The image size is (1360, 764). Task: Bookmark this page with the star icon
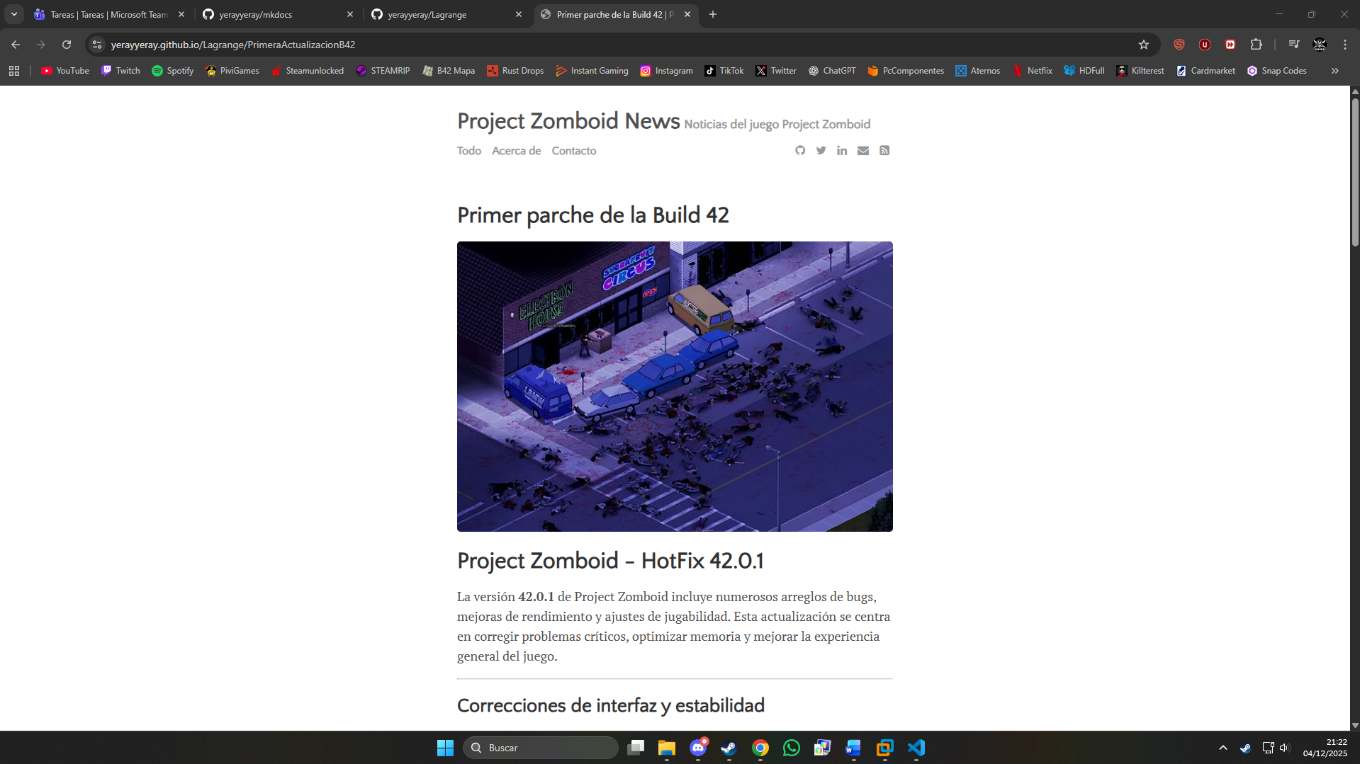(1143, 45)
